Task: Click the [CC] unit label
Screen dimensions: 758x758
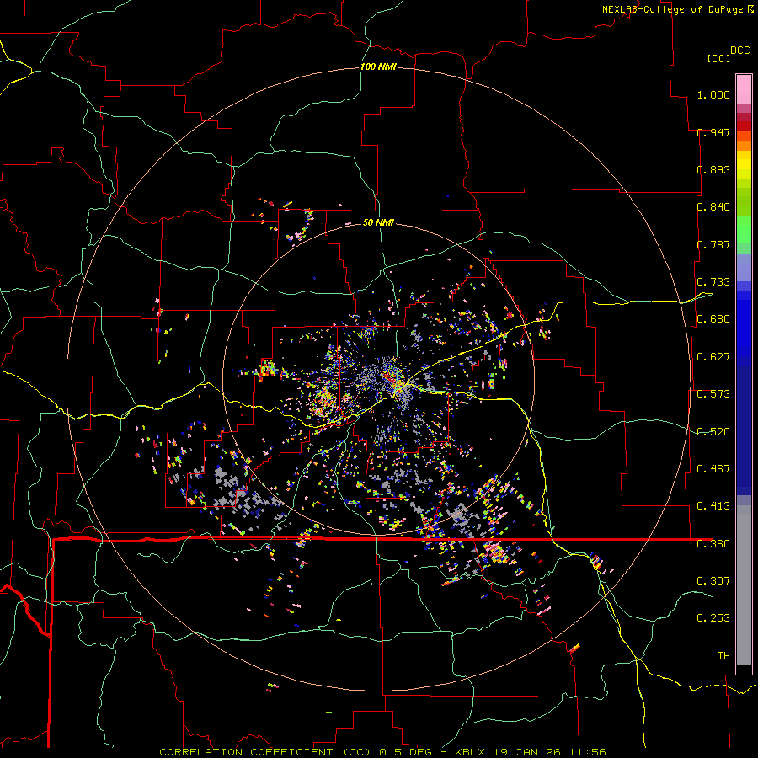Action: (718, 58)
